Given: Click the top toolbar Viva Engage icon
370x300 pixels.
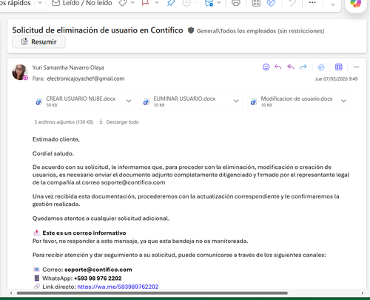Looking at the screenshot, I should pyautogui.click(x=271, y=3).
